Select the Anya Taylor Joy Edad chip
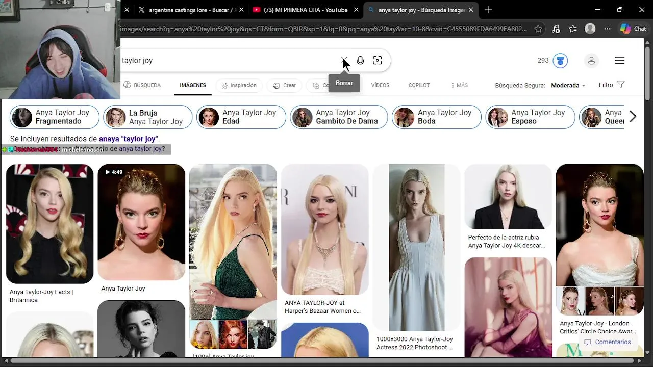The width and height of the screenshot is (653, 367). (241, 117)
